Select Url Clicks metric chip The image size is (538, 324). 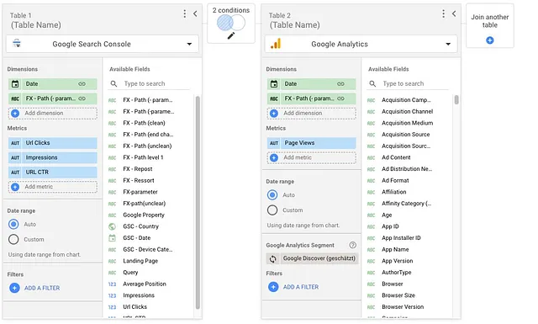52,143
